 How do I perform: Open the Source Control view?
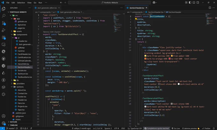(x=4, y=23)
